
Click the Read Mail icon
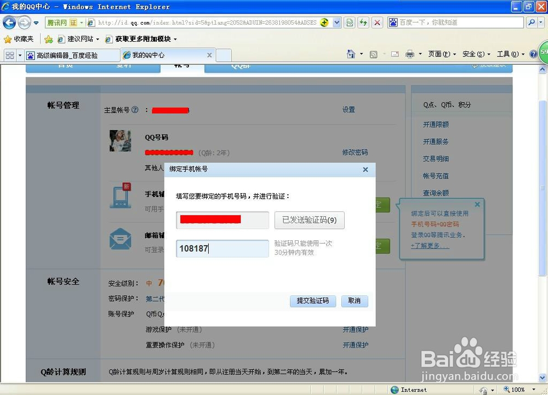tap(395, 54)
